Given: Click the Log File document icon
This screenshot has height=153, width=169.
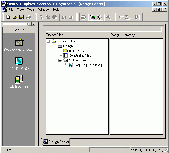Looking at the screenshot, I should (71, 65).
